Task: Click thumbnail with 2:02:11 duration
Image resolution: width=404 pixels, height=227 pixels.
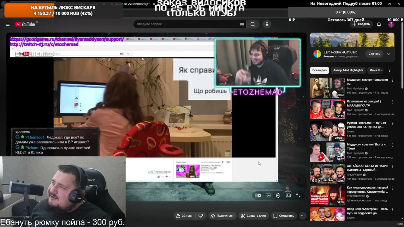Action: 327,131
